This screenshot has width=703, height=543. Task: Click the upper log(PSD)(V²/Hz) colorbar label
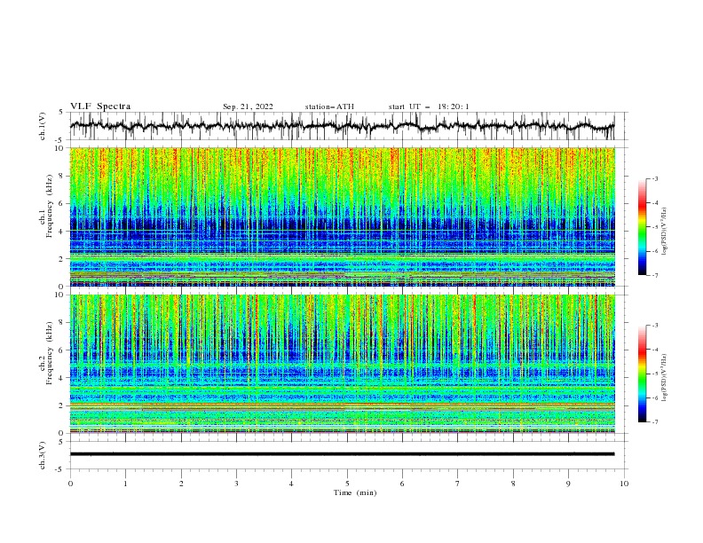[x=664, y=232]
